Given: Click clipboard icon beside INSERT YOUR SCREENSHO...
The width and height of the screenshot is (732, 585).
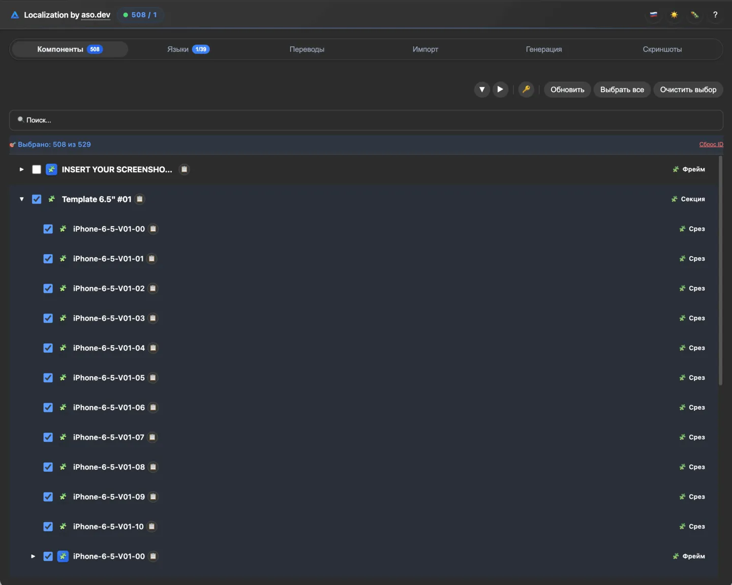Looking at the screenshot, I should (185, 169).
